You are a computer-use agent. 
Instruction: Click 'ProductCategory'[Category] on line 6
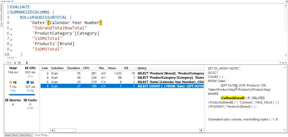66,33
